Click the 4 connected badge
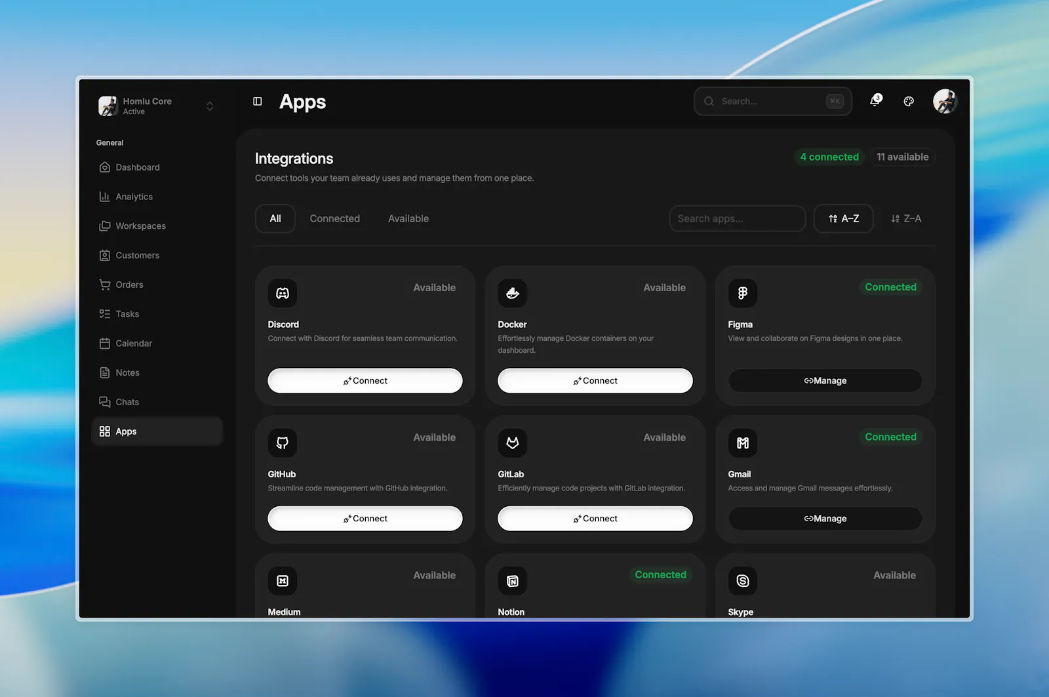Image resolution: width=1049 pixels, height=697 pixels. (x=829, y=157)
